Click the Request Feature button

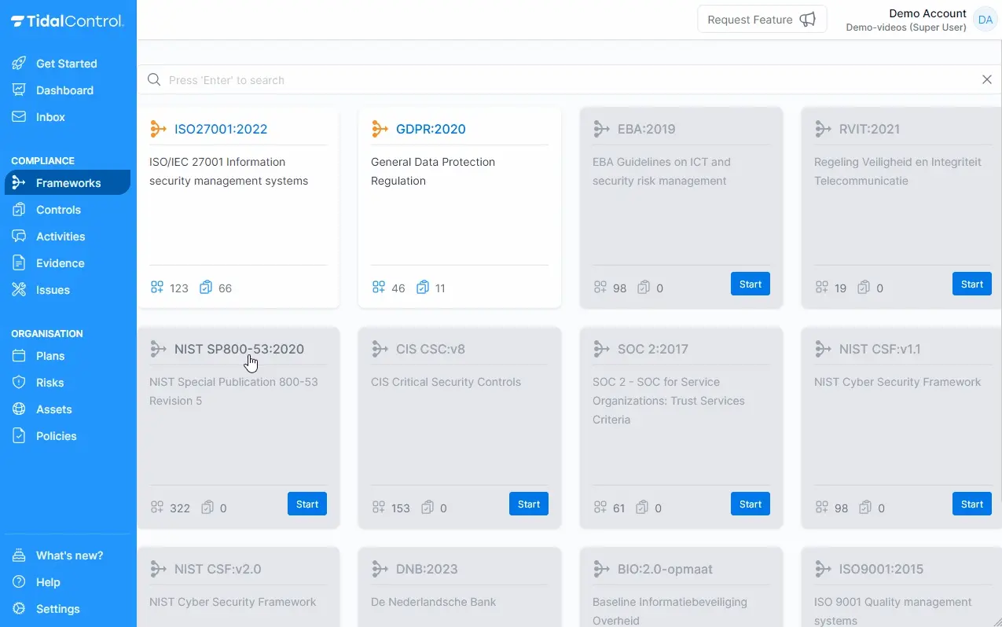pos(762,20)
